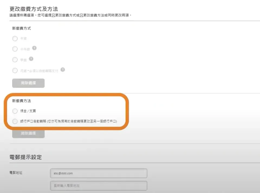Focus the 重新輸入電郵地址 confirmation field

pyautogui.click(x=99, y=185)
